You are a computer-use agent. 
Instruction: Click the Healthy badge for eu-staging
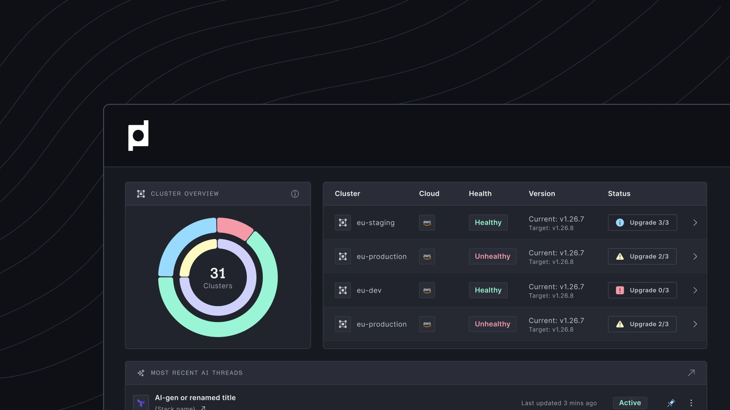tap(488, 223)
